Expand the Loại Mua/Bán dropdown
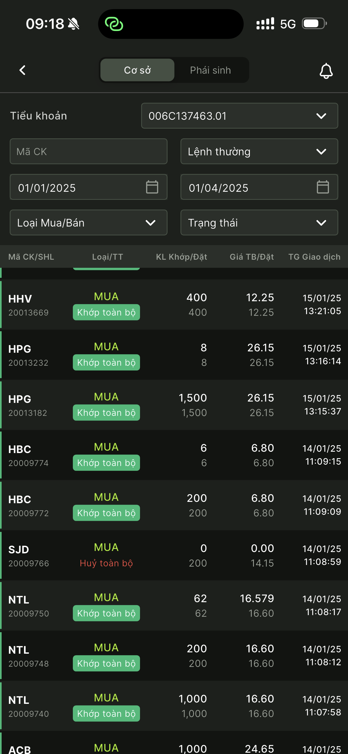This screenshot has width=348, height=754. point(88,223)
